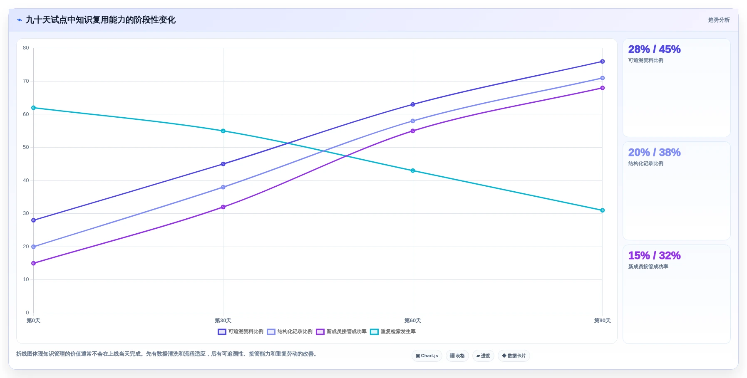Toggle 新成员接管成功率 legend swatch
747x378 pixels.
point(320,332)
